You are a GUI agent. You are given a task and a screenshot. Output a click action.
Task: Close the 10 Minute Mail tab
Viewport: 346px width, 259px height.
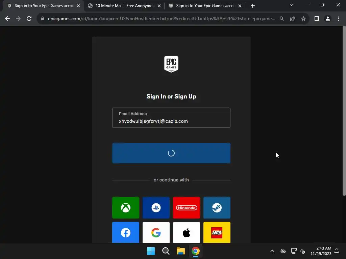(x=159, y=6)
